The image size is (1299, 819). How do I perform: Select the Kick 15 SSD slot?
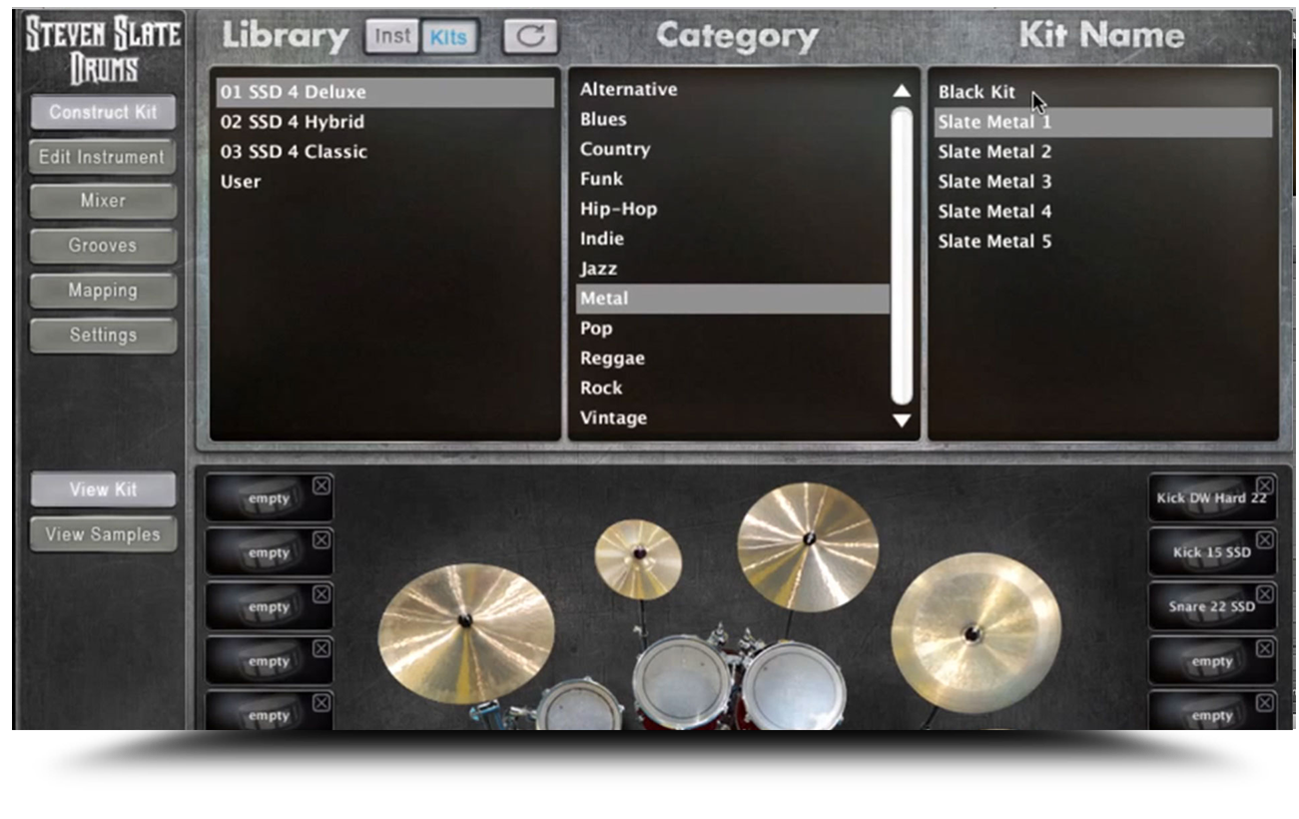coord(1211,552)
